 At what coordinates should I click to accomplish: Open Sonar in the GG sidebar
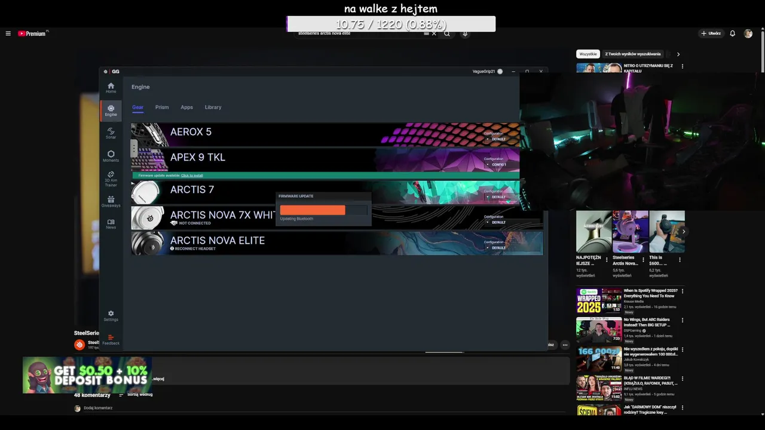[111, 133]
